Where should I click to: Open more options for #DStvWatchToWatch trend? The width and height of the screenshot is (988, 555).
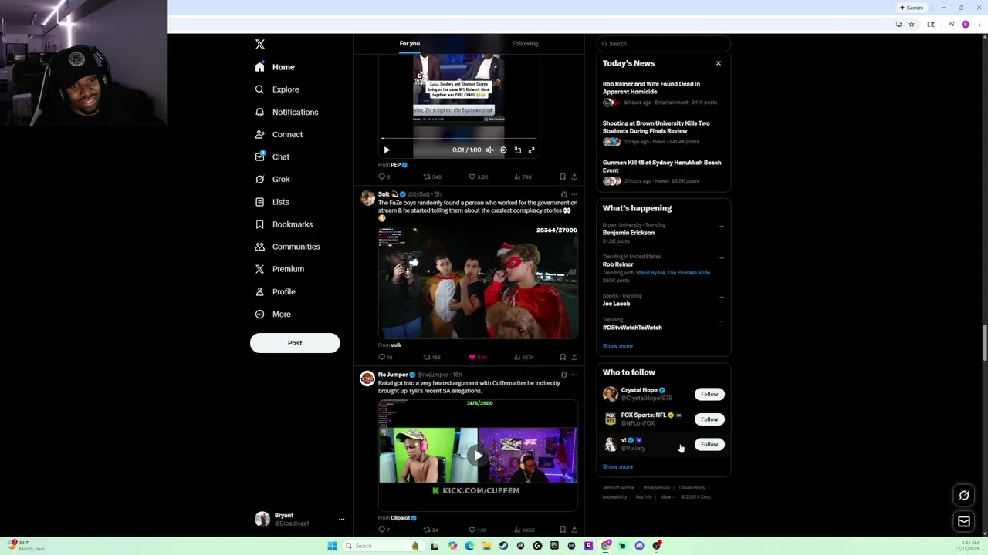[721, 321]
